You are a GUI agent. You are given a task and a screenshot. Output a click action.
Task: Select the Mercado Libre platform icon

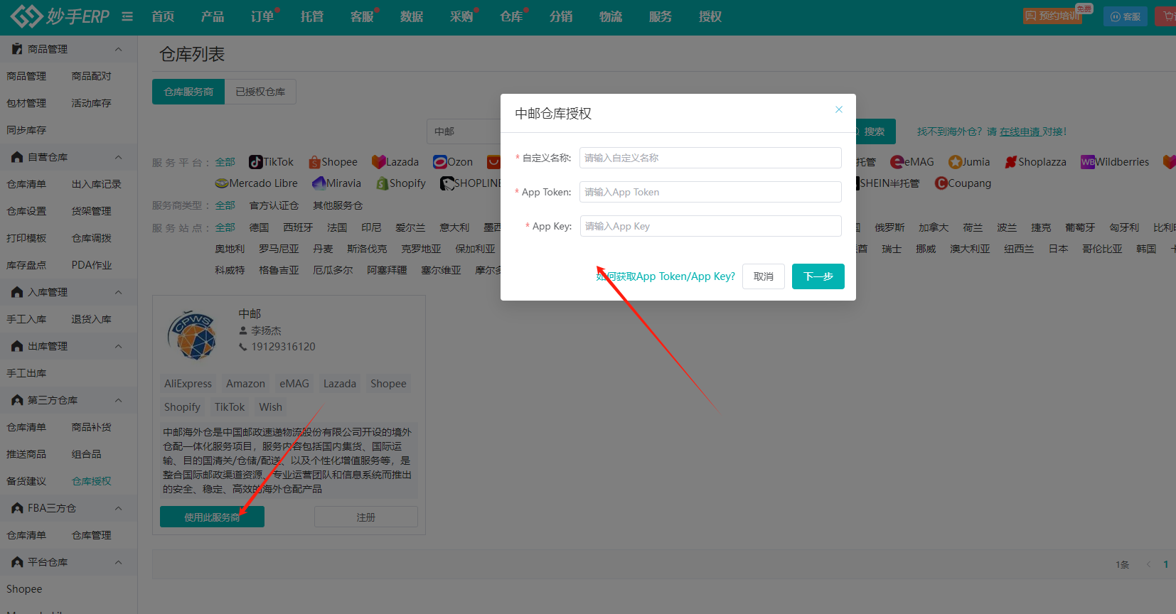(x=222, y=183)
